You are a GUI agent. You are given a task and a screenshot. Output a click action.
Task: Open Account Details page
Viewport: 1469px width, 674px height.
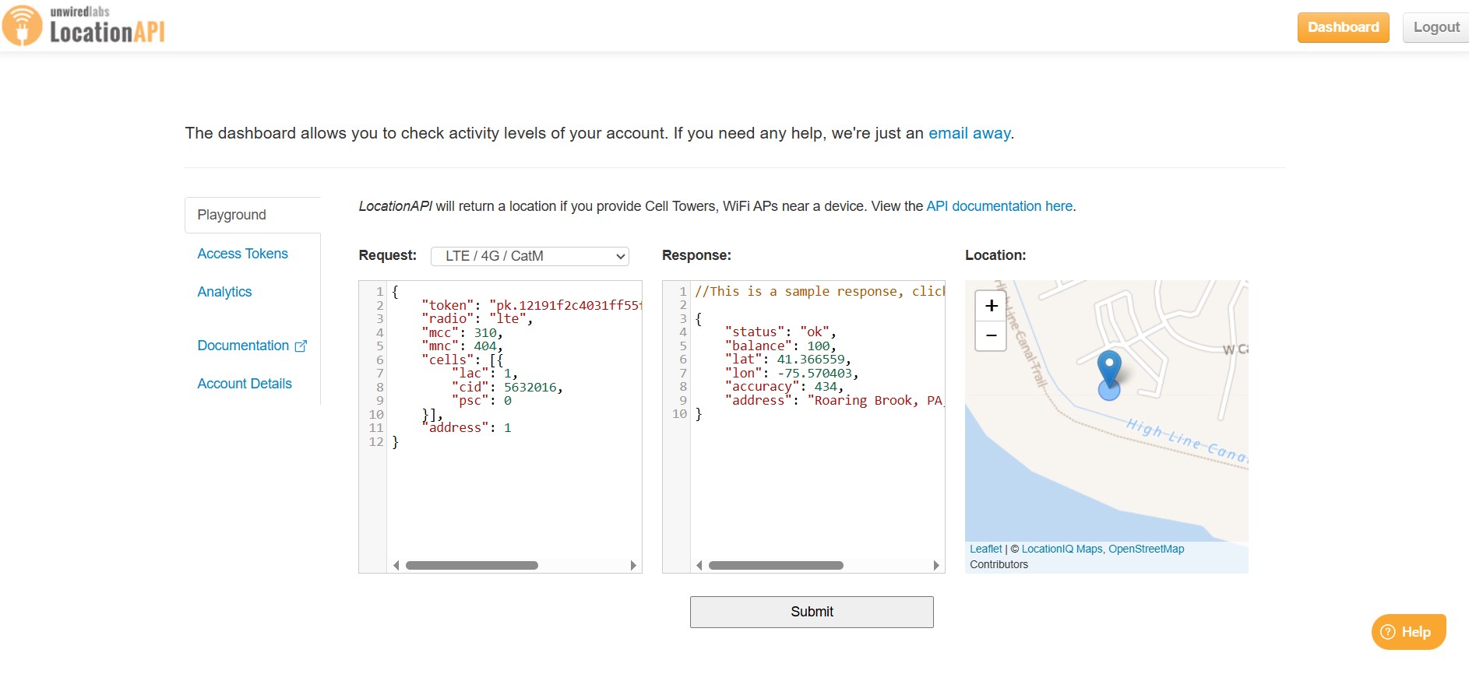[x=245, y=384]
